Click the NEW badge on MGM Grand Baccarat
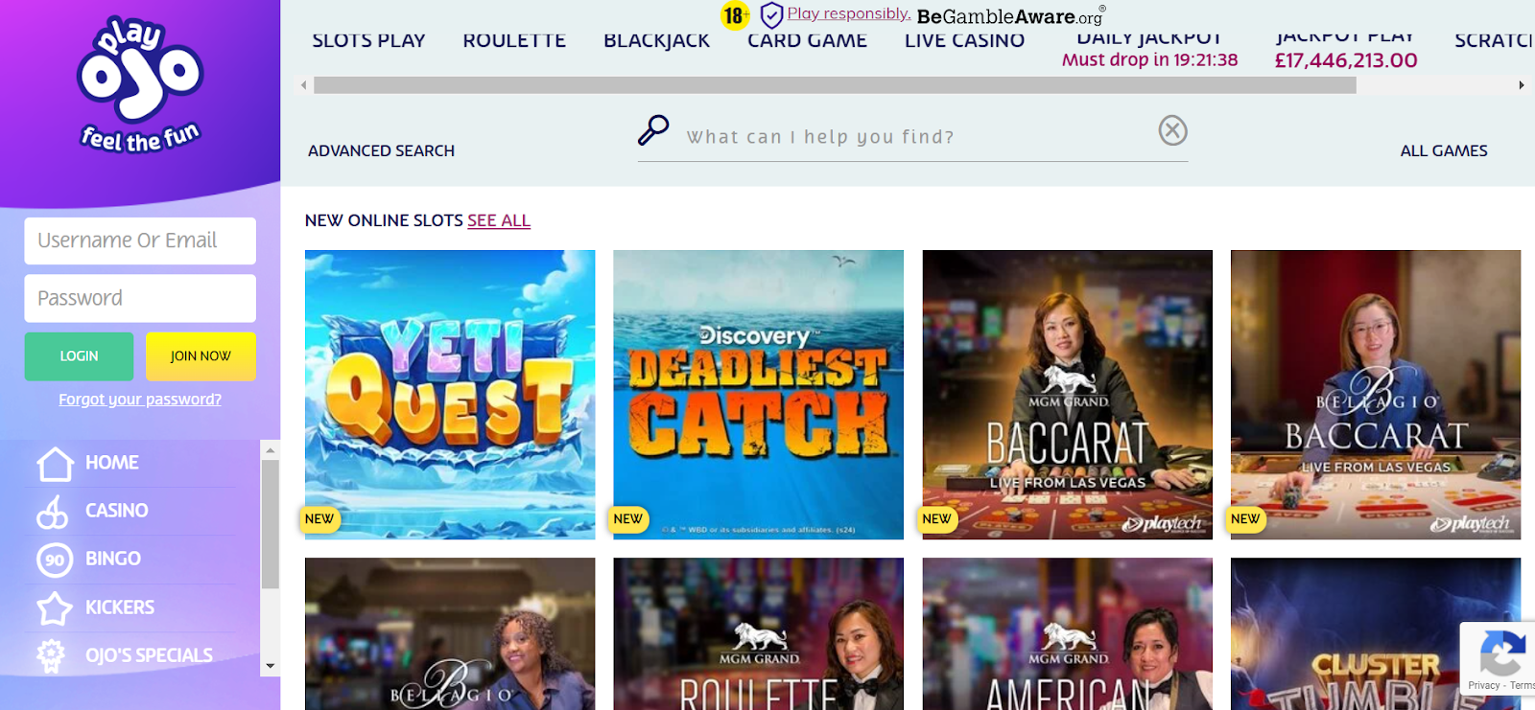 click(x=938, y=519)
